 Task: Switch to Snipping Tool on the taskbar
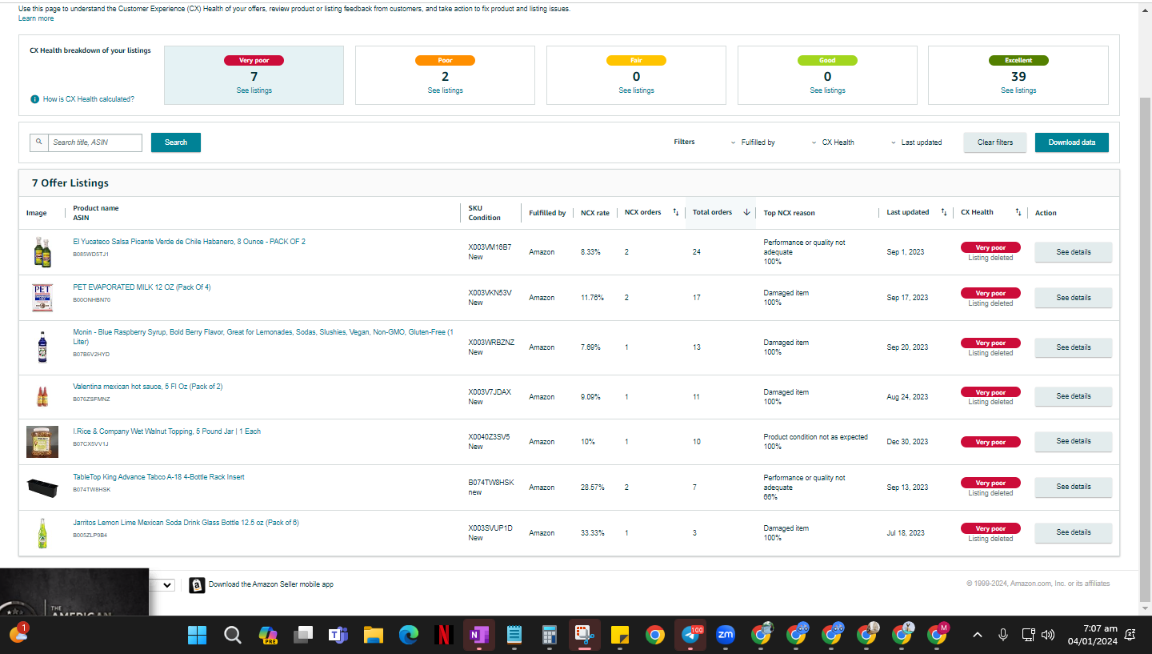584,636
